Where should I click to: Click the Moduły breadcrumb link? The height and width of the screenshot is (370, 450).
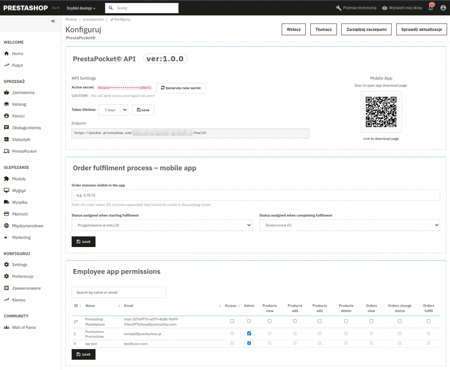pyautogui.click(x=71, y=19)
